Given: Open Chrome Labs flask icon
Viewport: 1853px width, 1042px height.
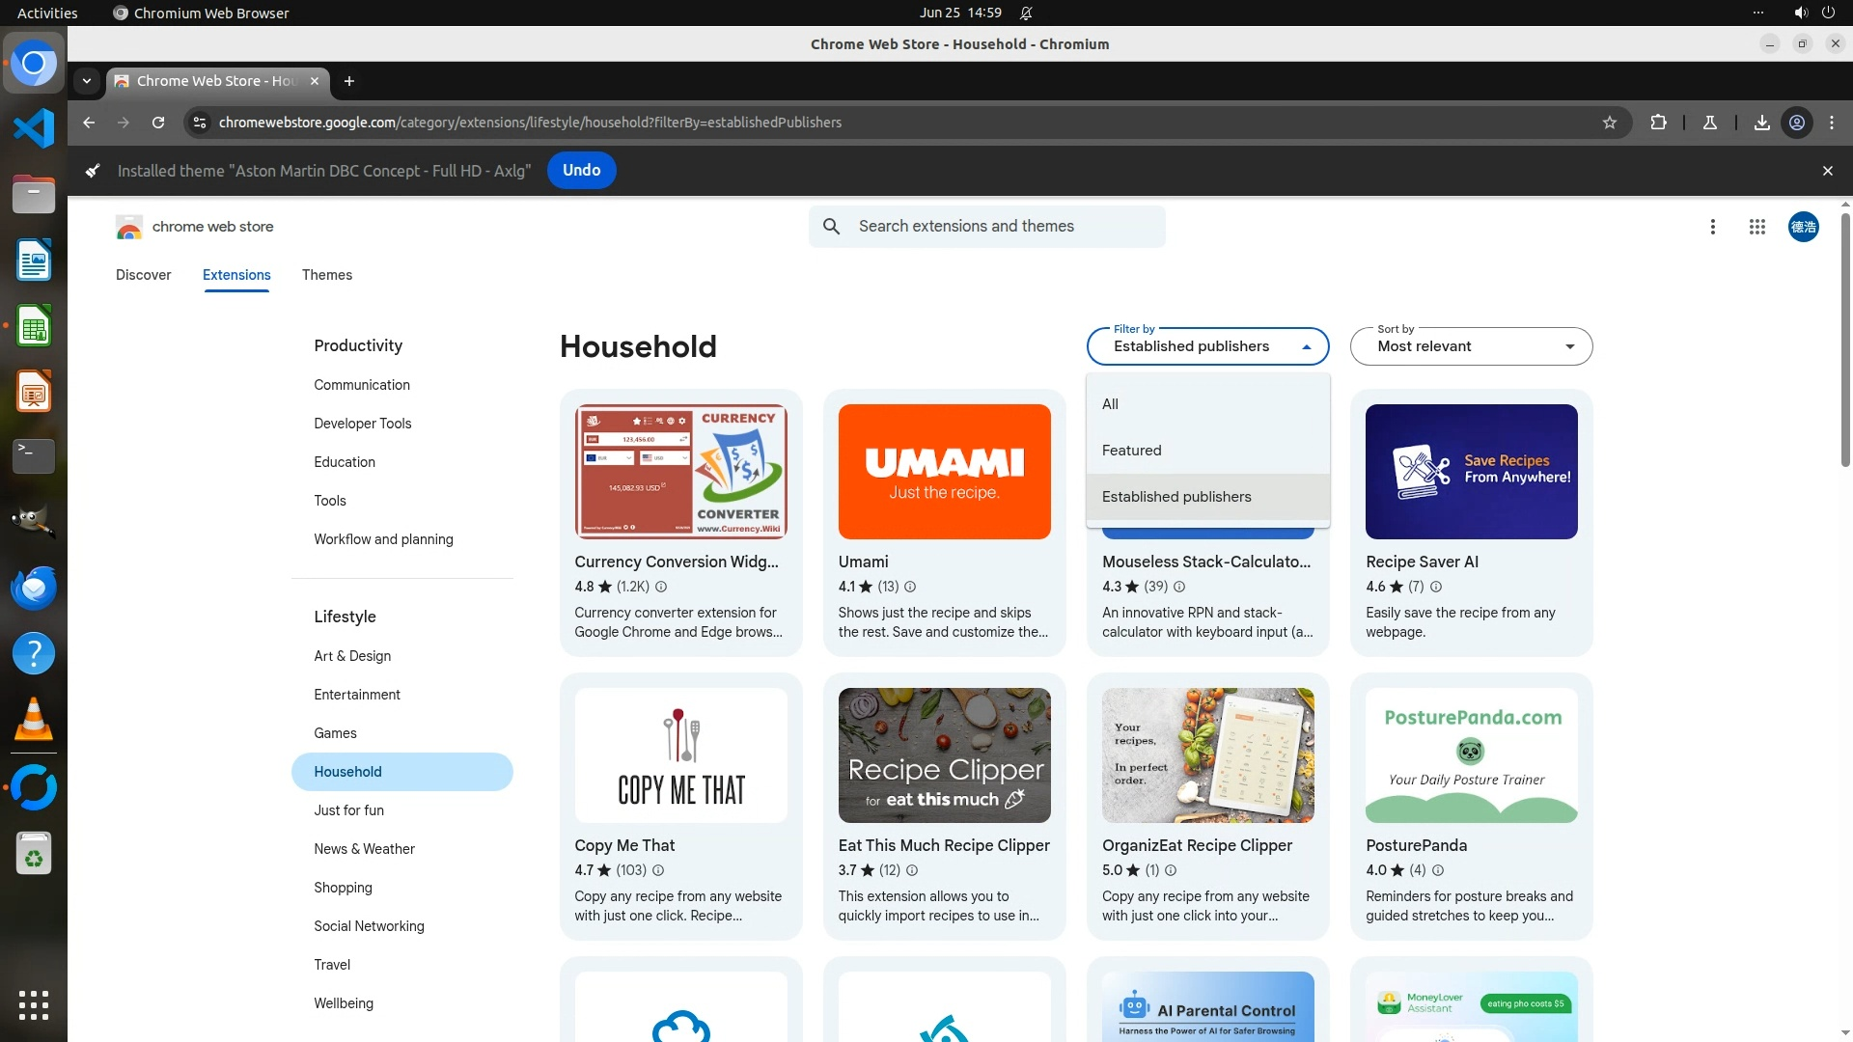Looking at the screenshot, I should [1709, 123].
